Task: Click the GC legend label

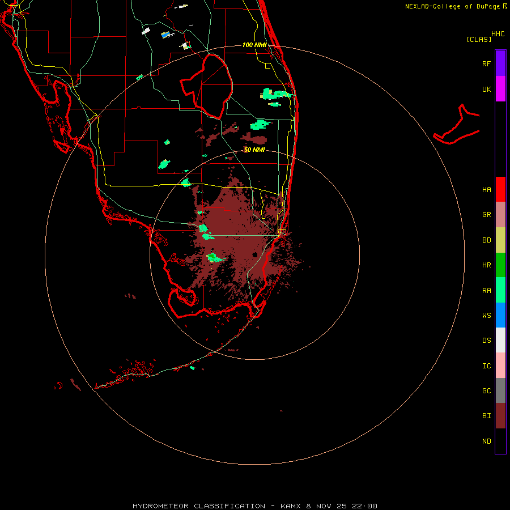Action: [x=486, y=391]
